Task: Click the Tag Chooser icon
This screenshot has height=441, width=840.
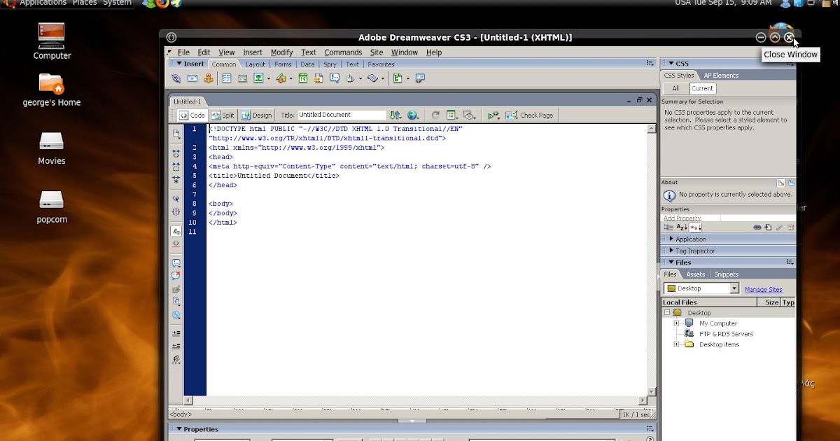Action: (420, 78)
